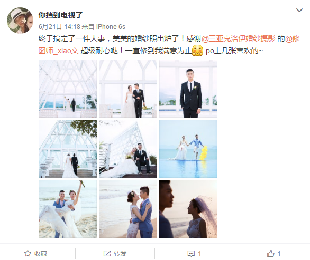This screenshot has width=310, height=260.
Task: Open photo with yellow balloons on water
Action: (x=188, y=149)
